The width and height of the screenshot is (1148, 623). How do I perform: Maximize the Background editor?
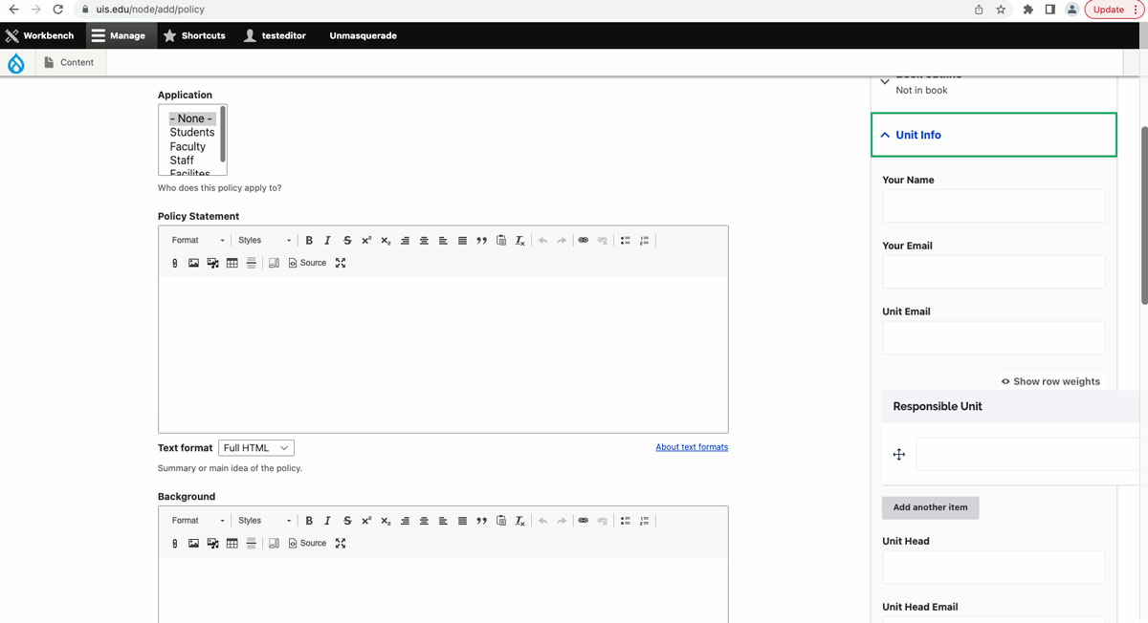coord(340,543)
